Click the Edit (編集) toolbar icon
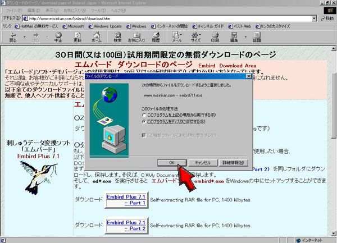 coord(234,37)
